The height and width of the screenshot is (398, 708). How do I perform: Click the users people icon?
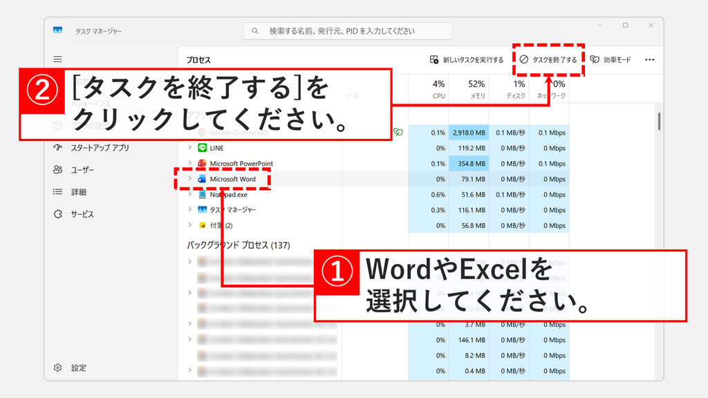[58, 170]
